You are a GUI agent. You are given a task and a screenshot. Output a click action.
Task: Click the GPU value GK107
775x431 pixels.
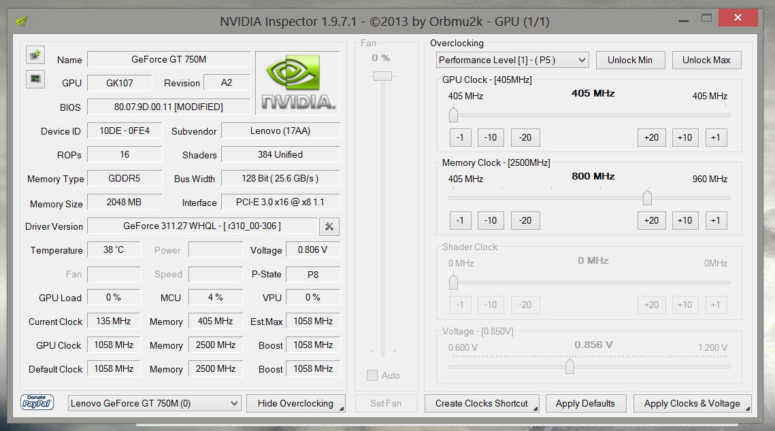tap(120, 83)
